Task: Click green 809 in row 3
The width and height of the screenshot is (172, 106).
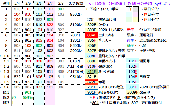Action: 50,20
